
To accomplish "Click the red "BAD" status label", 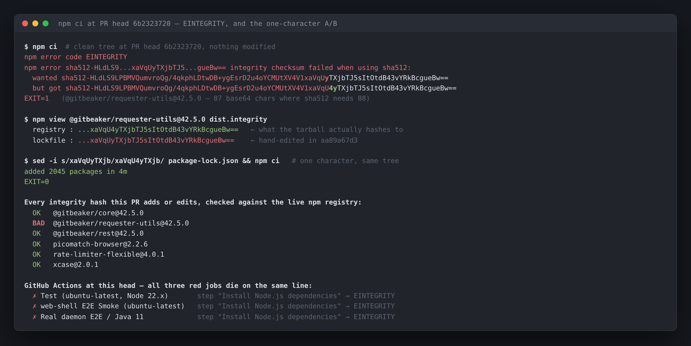I will coord(39,223).
